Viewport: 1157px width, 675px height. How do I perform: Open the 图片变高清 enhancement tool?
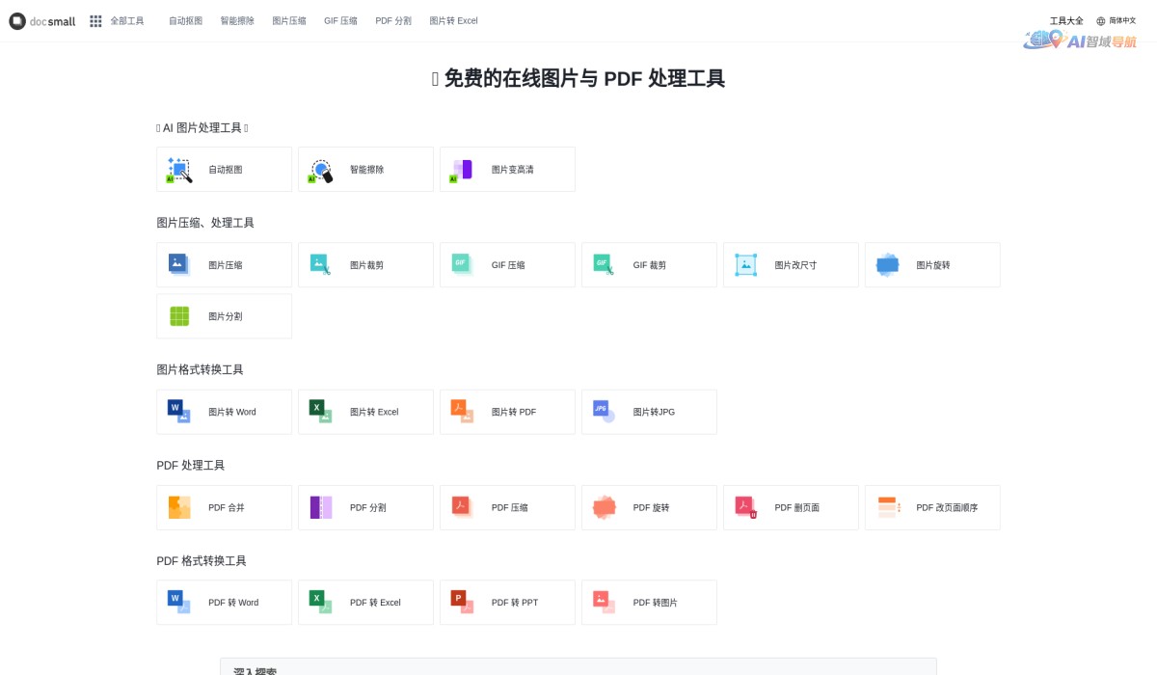click(507, 169)
